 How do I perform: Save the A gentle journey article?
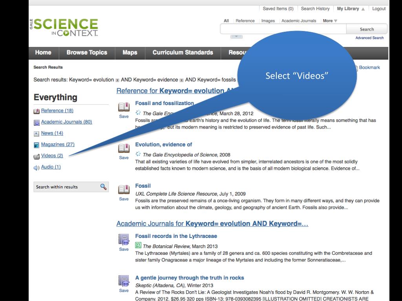(x=124, y=290)
